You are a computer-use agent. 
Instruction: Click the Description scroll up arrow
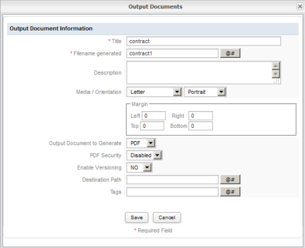pos(276,66)
